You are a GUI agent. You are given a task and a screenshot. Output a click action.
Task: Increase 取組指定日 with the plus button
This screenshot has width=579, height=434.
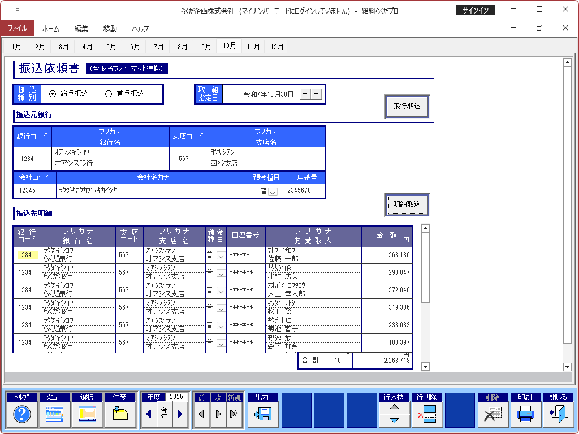(x=316, y=94)
